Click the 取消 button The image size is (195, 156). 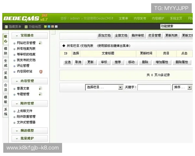78,62
